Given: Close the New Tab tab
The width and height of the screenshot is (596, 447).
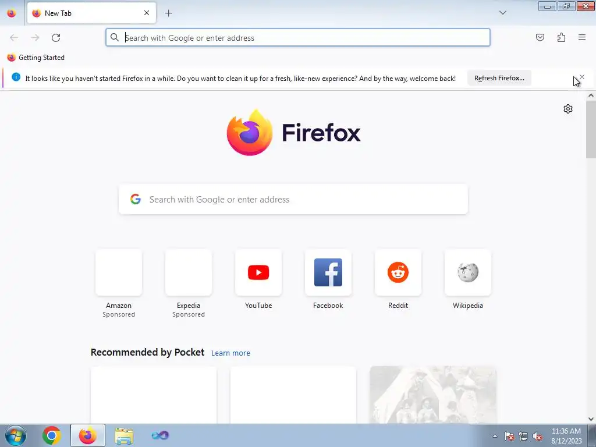Looking at the screenshot, I should [x=146, y=13].
